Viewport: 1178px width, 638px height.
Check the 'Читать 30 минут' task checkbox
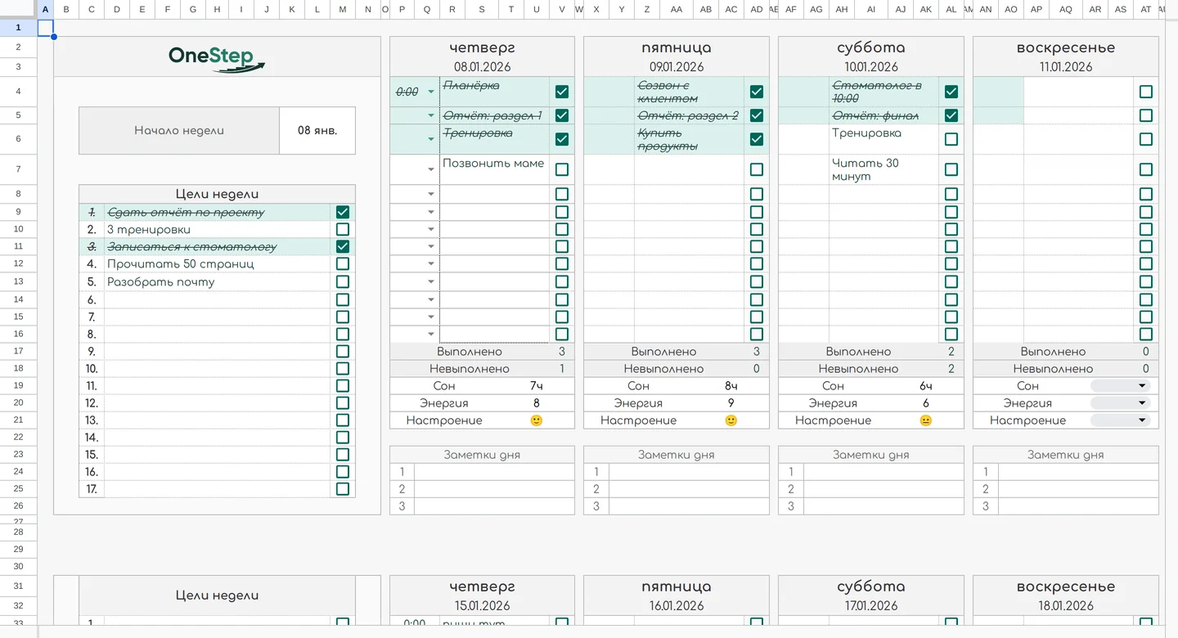[x=951, y=169]
